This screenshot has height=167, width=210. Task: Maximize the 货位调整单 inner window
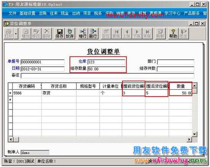197,24
